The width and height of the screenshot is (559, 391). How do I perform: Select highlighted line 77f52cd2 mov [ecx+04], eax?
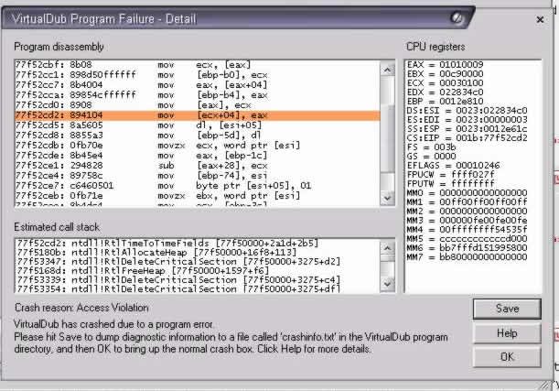click(198, 115)
